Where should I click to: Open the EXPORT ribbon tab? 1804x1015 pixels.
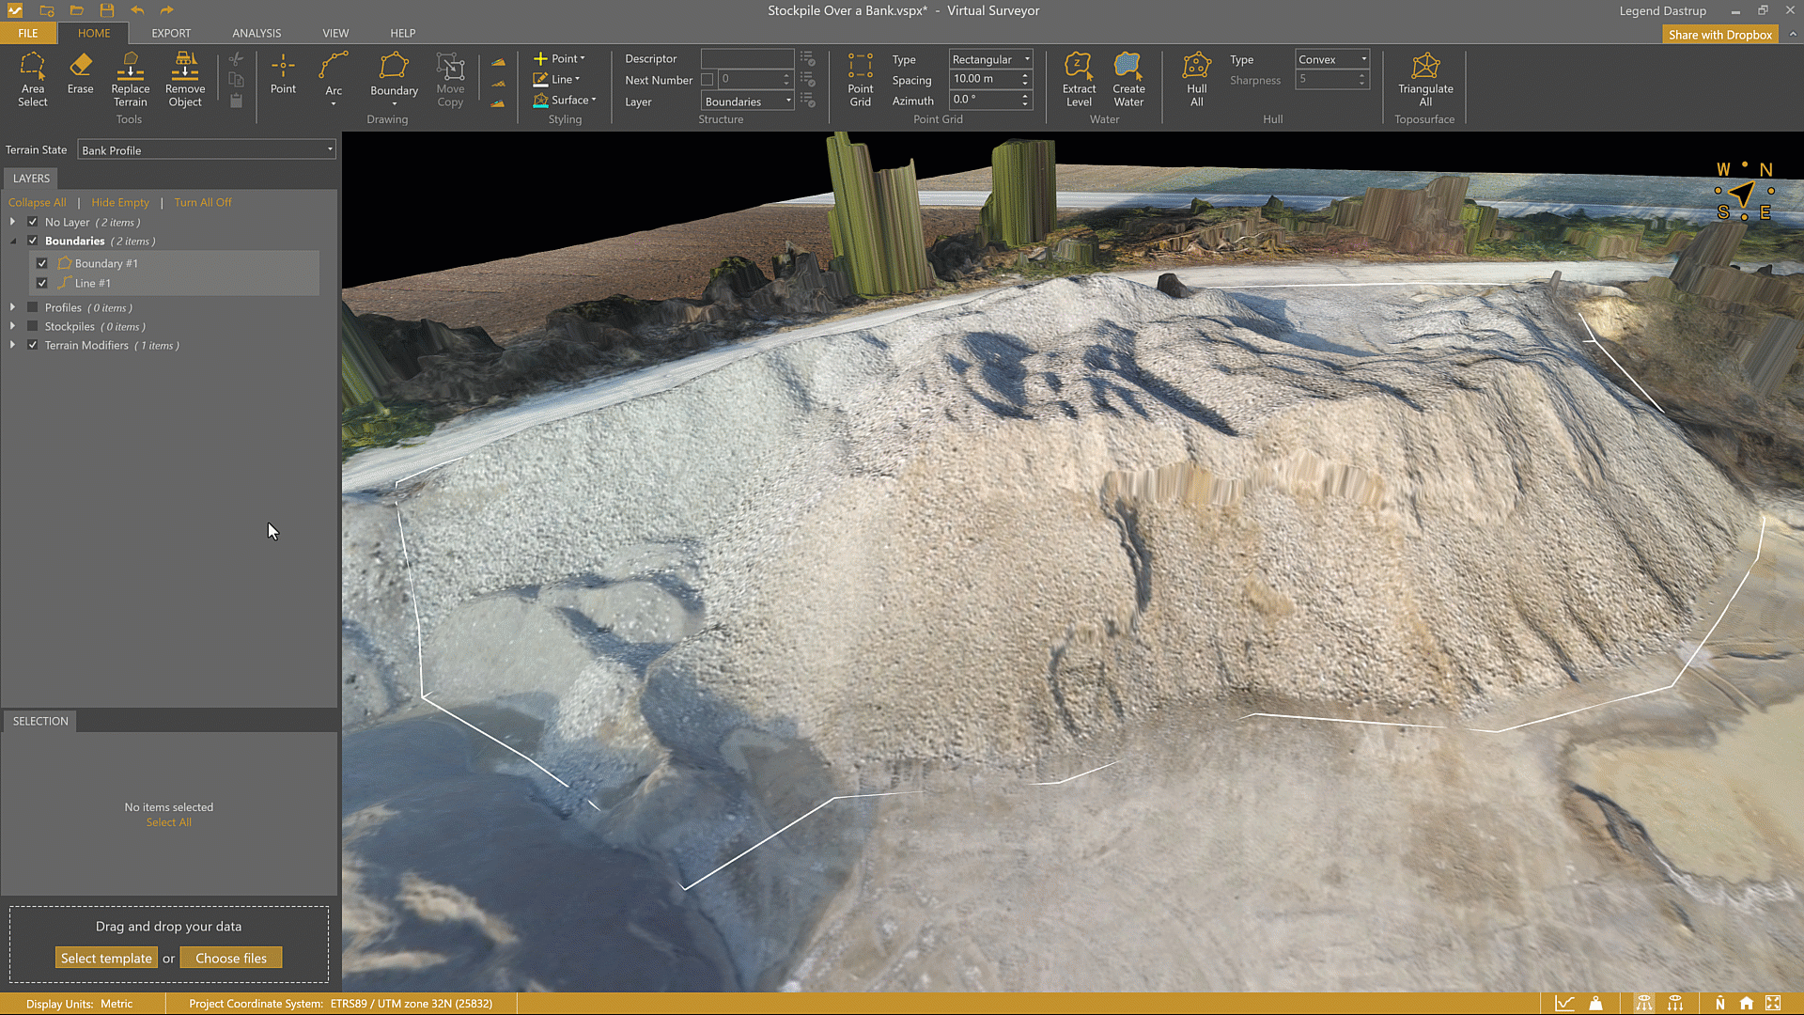[x=171, y=33]
